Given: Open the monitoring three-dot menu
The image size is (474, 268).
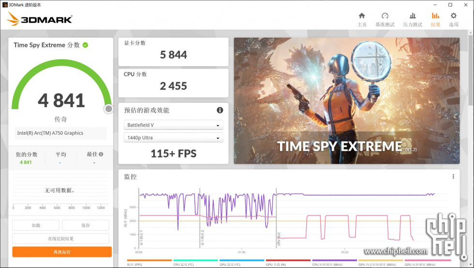Looking at the screenshot, I should point(453,177).
